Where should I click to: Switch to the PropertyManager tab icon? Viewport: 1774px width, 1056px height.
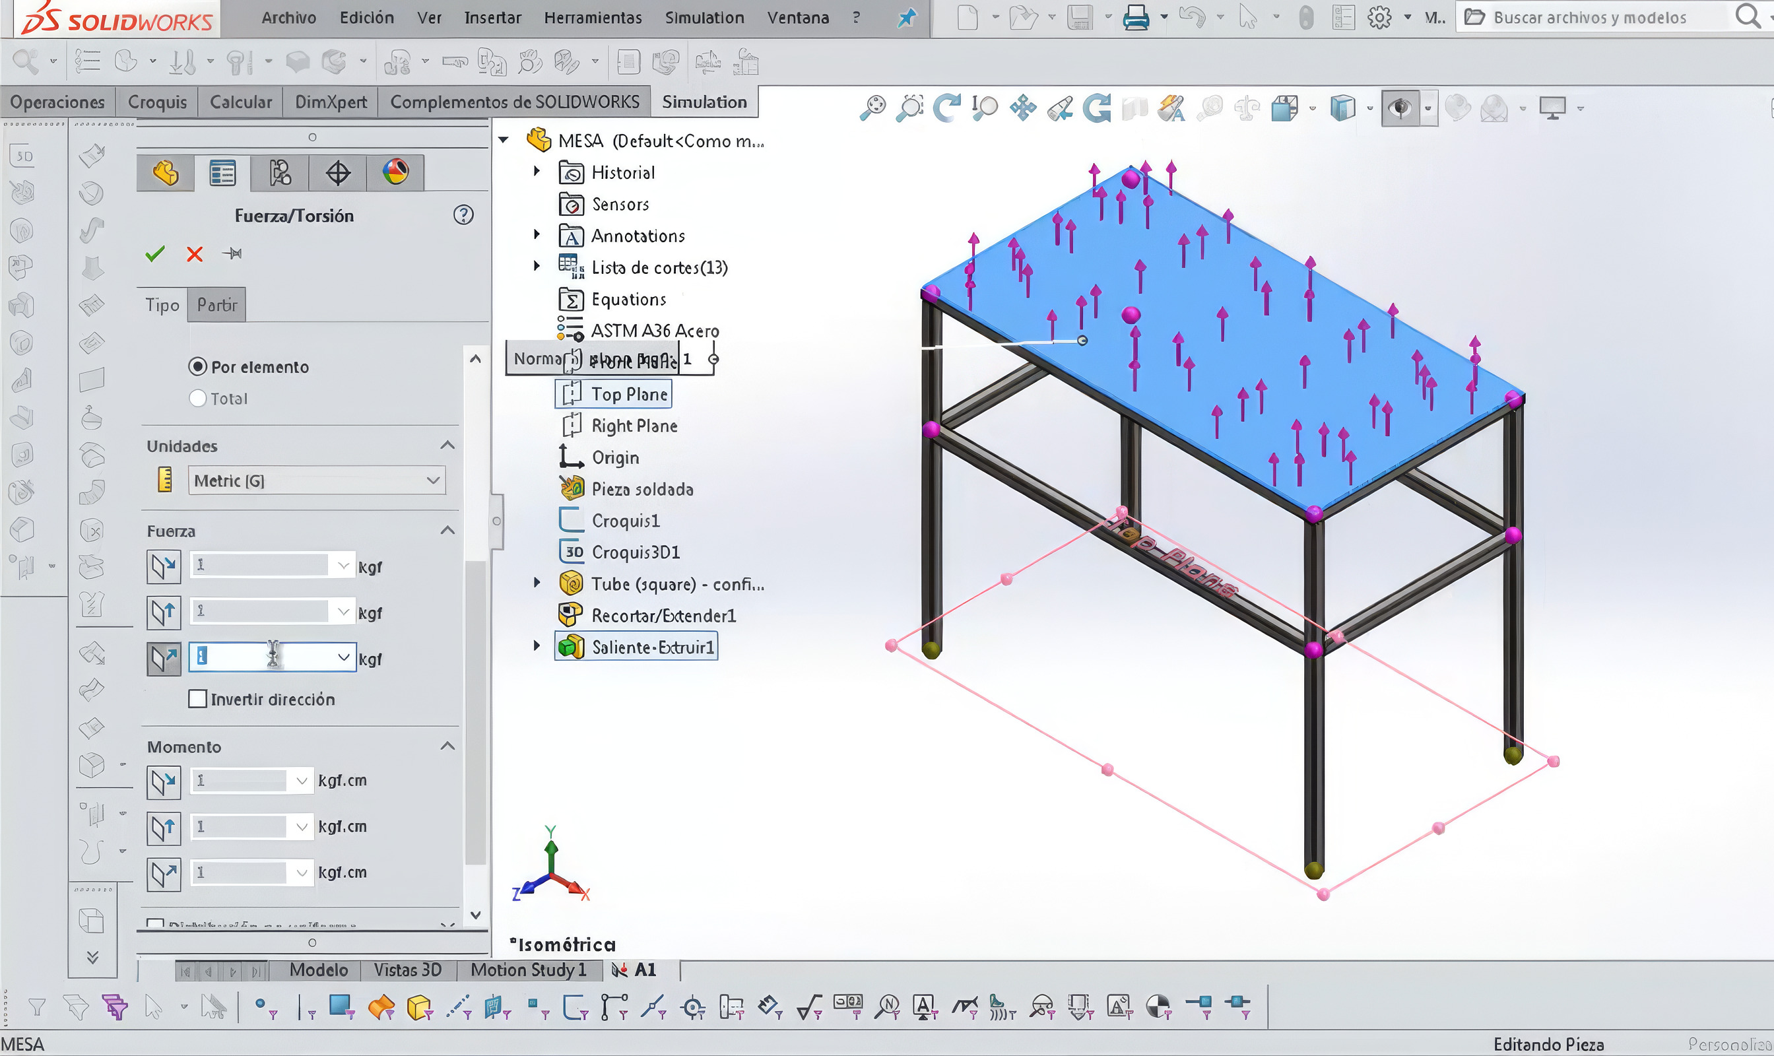(222, 173)
